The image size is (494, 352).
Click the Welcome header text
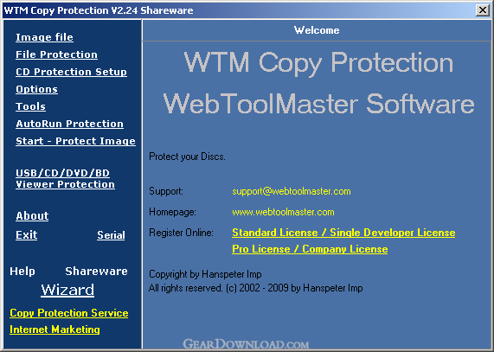click(x=317, y=30)
